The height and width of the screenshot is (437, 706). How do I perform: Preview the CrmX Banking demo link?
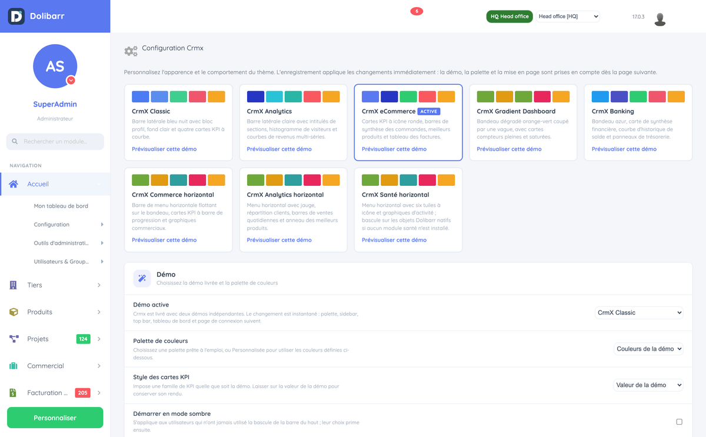(x=624, y=149)
